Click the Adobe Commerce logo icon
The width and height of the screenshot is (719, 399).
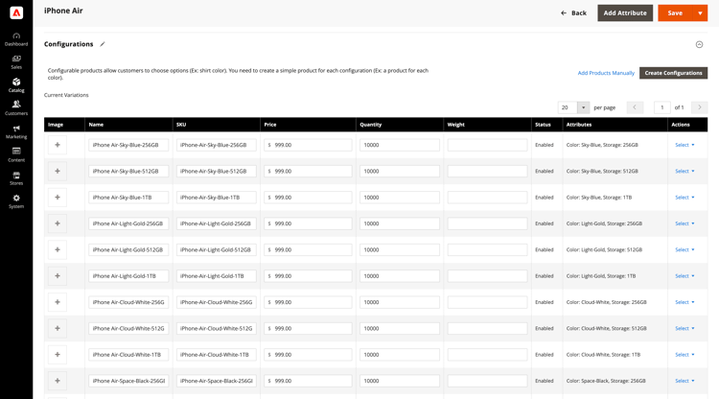pos(16,12)
